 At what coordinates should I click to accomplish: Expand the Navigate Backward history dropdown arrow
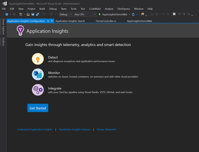pos(10,14)
